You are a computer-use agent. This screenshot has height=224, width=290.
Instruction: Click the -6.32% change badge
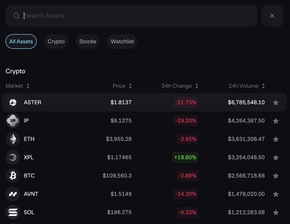(187, 212)
